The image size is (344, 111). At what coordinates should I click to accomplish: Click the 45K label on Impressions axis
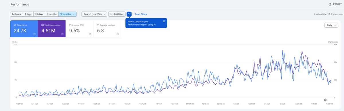coord(336,45)
